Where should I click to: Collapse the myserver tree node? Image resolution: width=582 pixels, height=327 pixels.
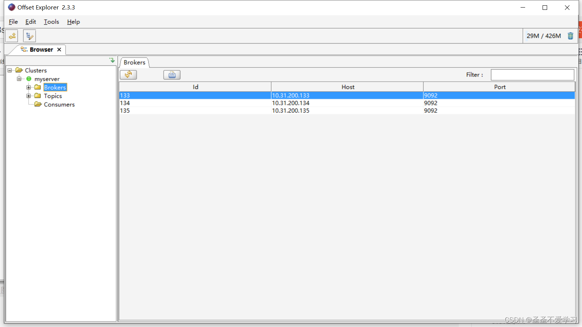point(19,79)
